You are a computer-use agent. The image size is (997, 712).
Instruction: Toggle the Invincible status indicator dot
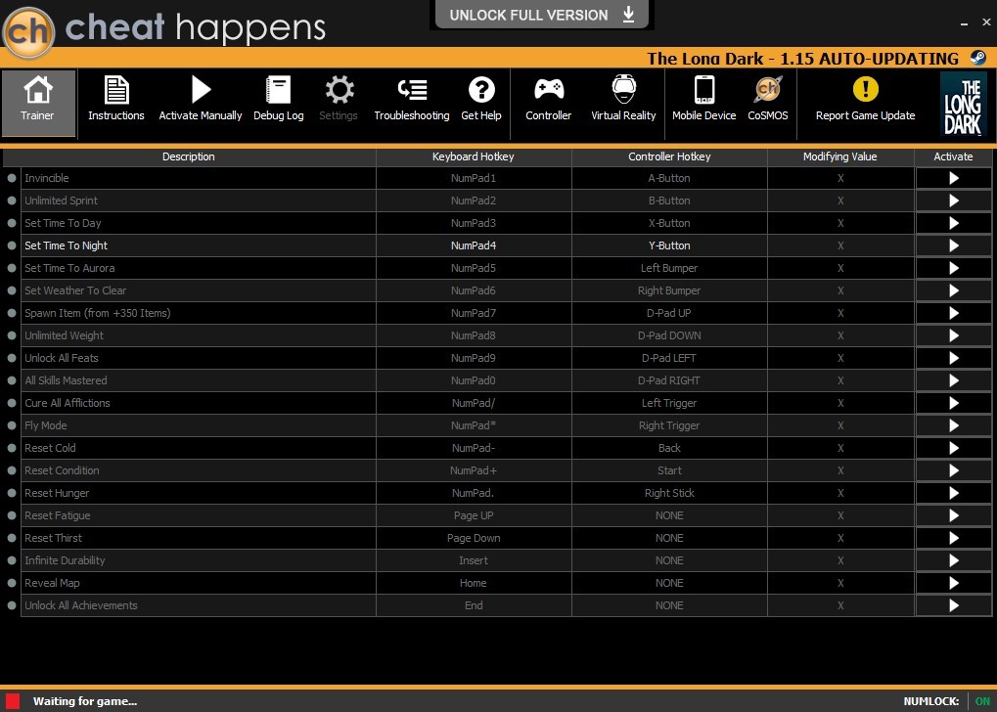[x=12, y=178]
